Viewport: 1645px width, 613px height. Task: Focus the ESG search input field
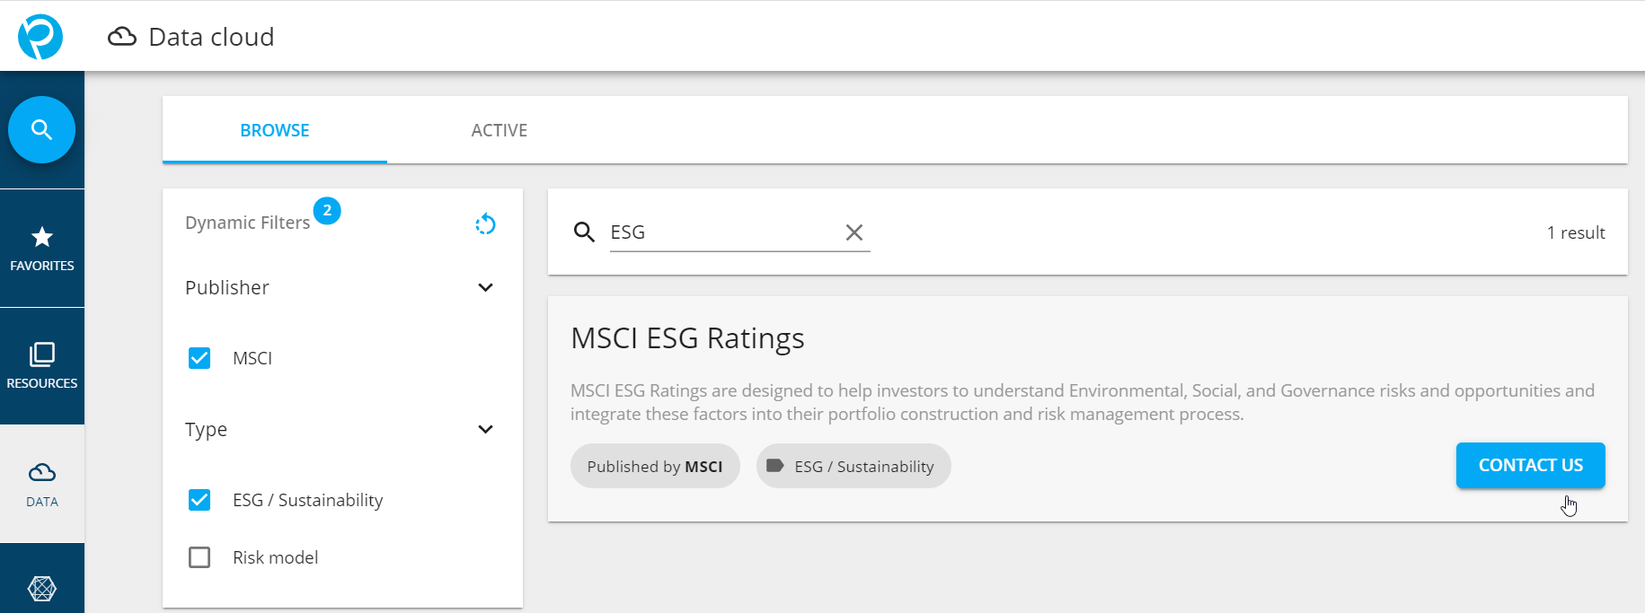pyautogui.click(x=723, y=232)
